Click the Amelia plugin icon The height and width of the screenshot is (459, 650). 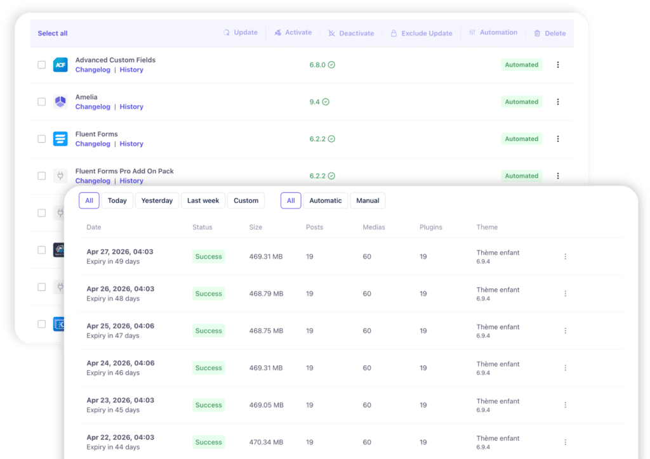pyautogui.click(x=60, y=102)
